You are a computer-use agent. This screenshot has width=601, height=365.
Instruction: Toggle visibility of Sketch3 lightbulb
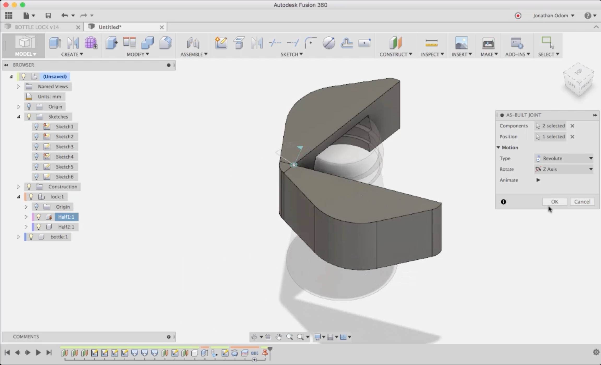(x=37, y=147)
